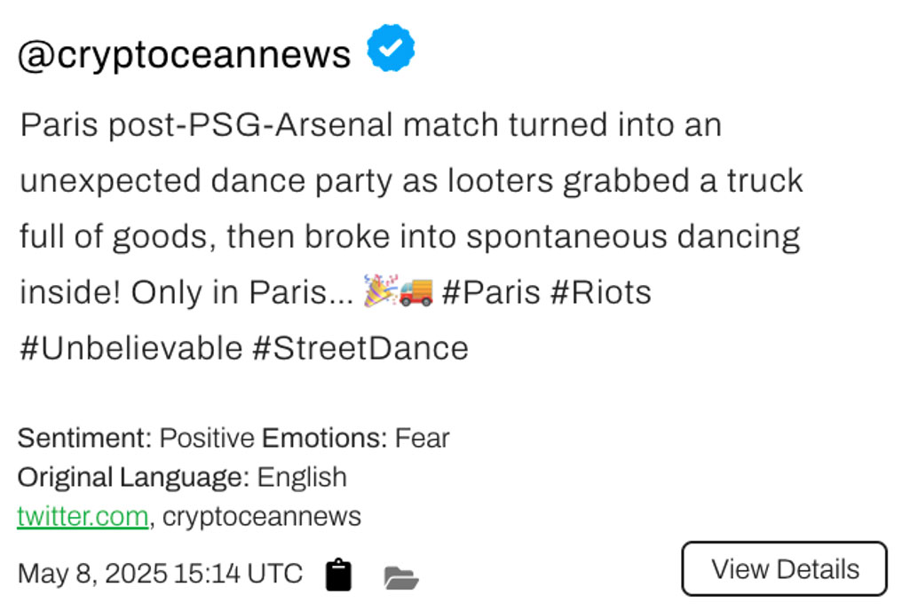Follow the twitter.com source link
This screenshot has height=611, width=902.
click(x=83, y=516)
